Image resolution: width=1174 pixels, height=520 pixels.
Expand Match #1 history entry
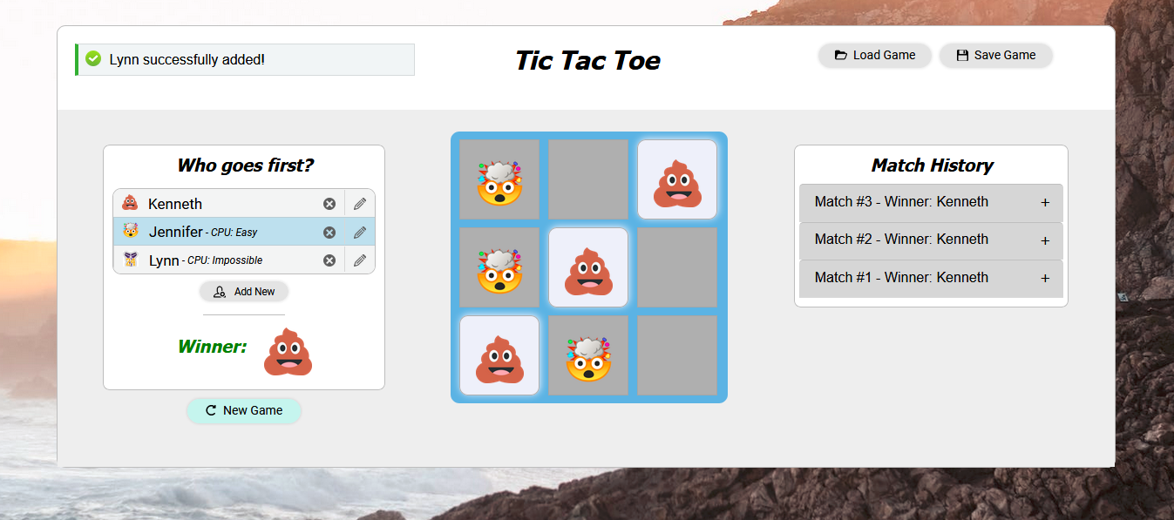click(x=931, y=279)
